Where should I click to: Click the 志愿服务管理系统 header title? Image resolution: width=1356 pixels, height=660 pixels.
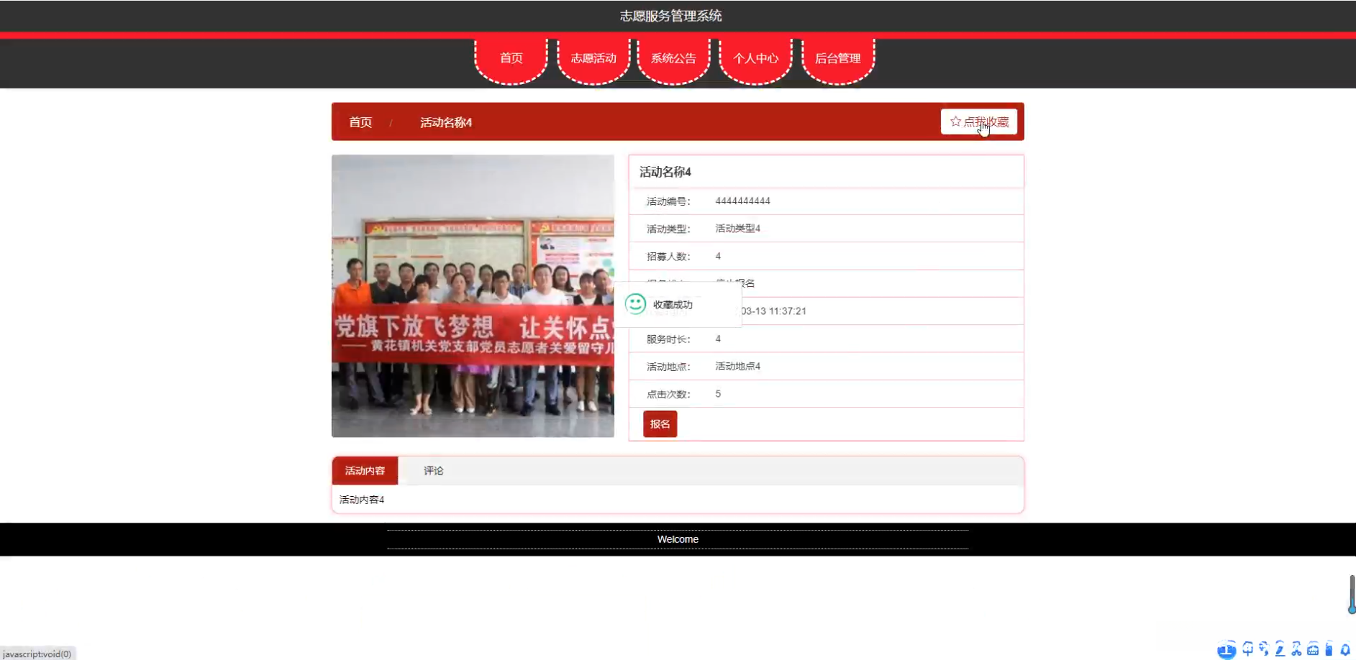click(x=670, y=16)
